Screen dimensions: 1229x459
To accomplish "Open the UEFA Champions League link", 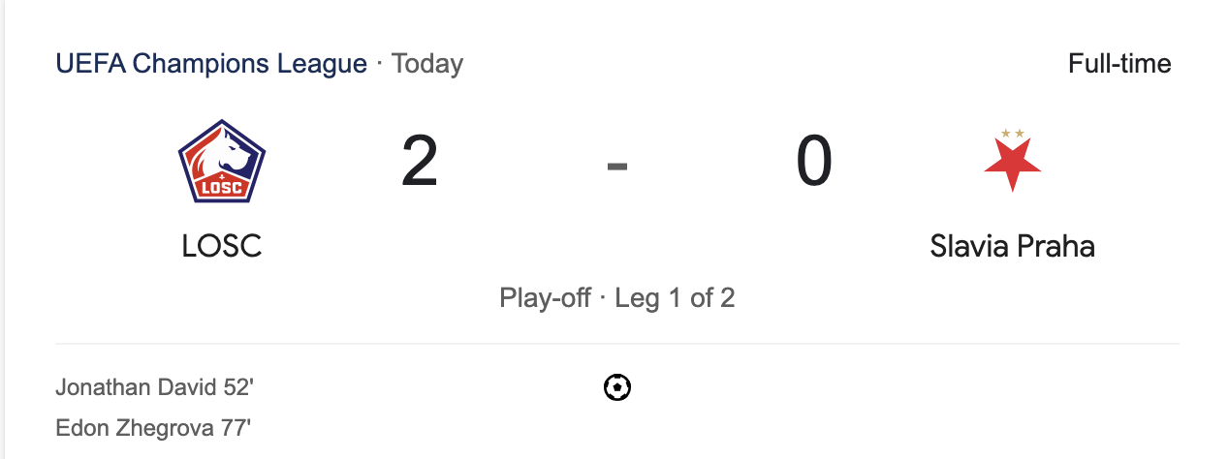I will [x=211, y=64].
